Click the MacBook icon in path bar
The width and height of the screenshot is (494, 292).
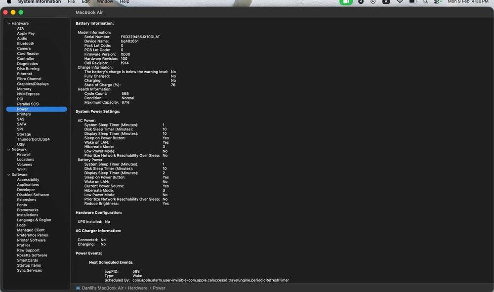(78, 288)
